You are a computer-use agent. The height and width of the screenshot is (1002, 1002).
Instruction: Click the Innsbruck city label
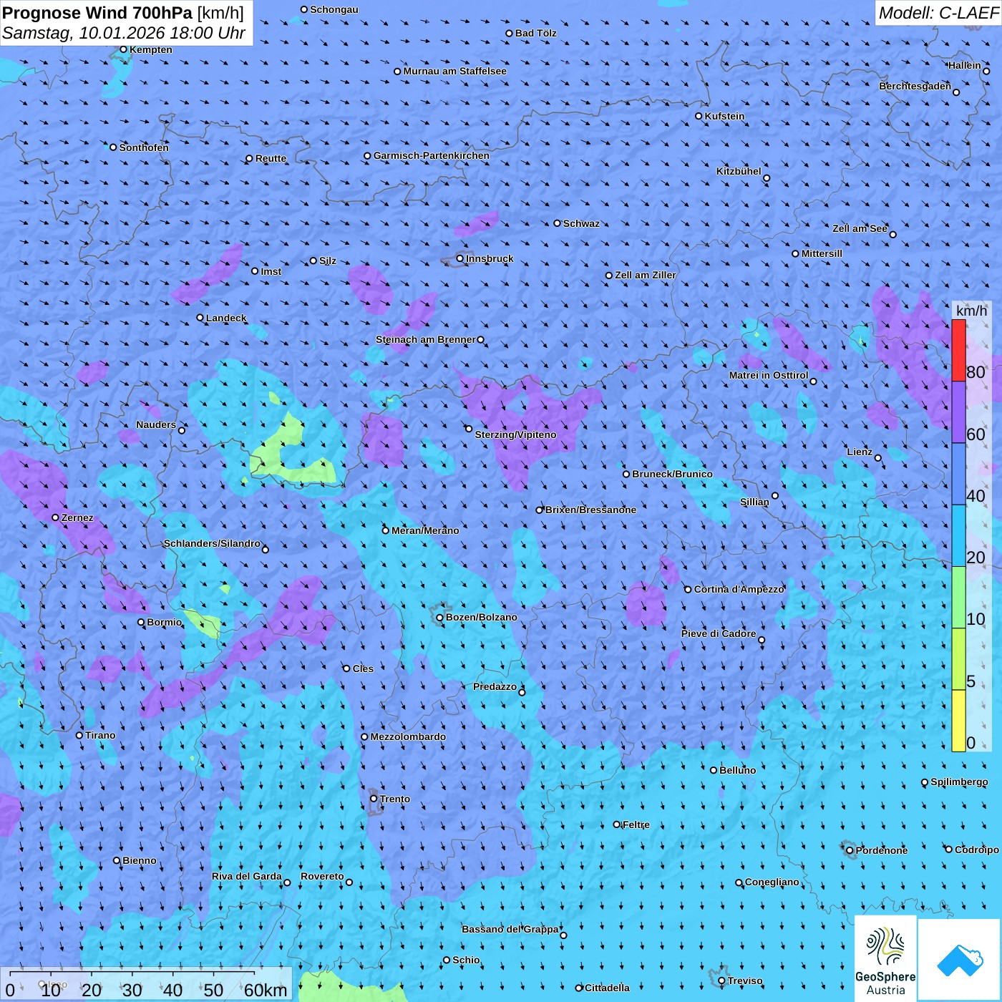[490, 258]
